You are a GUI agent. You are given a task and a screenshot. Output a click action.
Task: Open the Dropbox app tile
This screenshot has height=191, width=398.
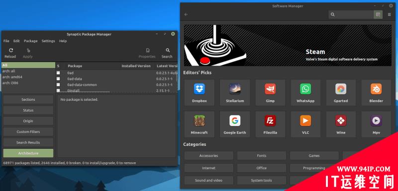tap(199, 92)
